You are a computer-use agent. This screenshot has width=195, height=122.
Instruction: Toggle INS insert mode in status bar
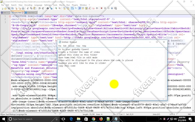[189, 114]
